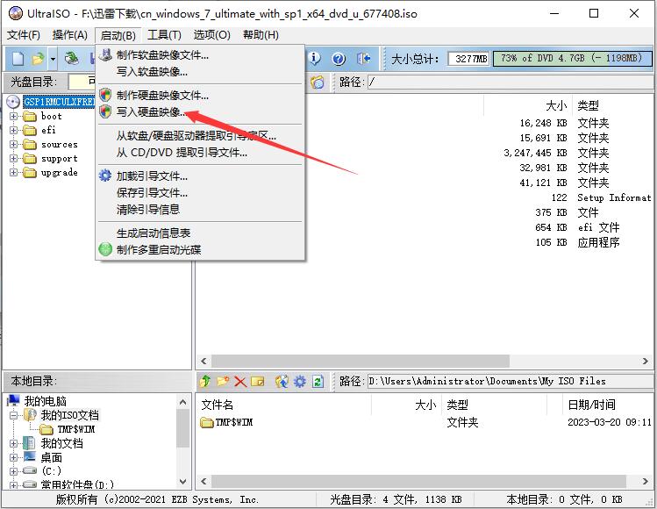The width and height of the screenshot is (657, 509).
Task: Click the refresh icon in local toolbar
Action: click(x=318, y=381)
